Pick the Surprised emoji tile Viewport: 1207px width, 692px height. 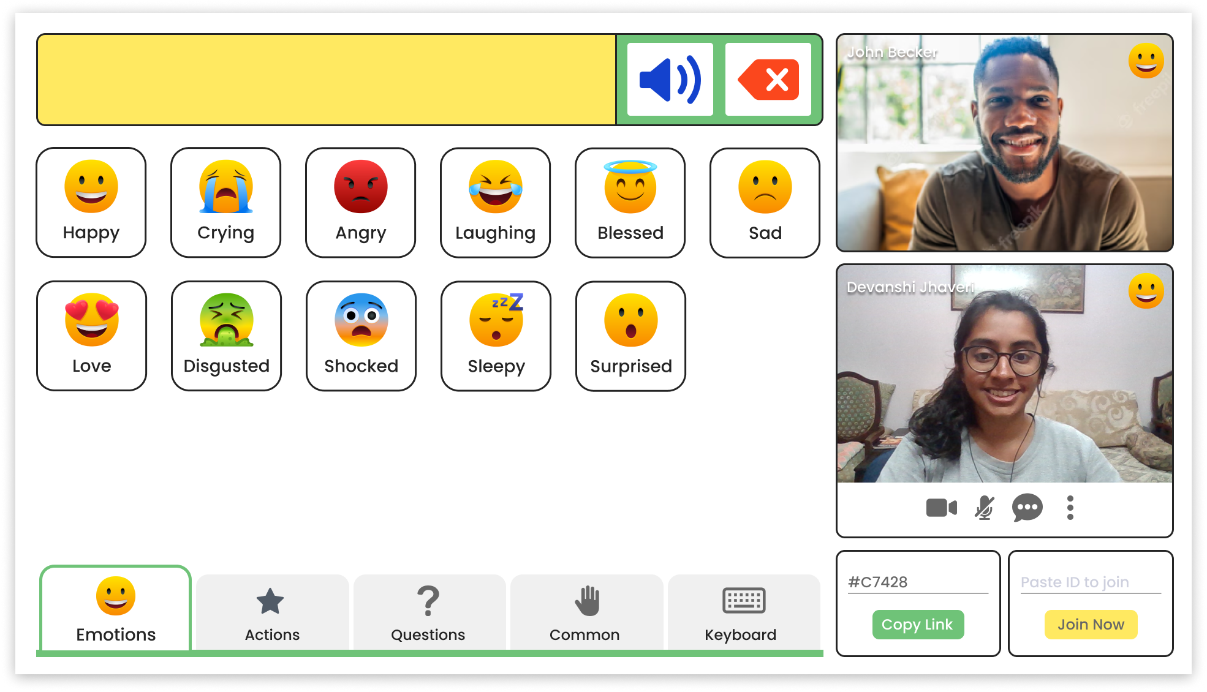click(630, 336)
